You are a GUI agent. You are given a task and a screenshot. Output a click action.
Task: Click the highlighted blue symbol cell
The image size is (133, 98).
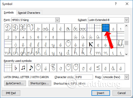point(105,28)
